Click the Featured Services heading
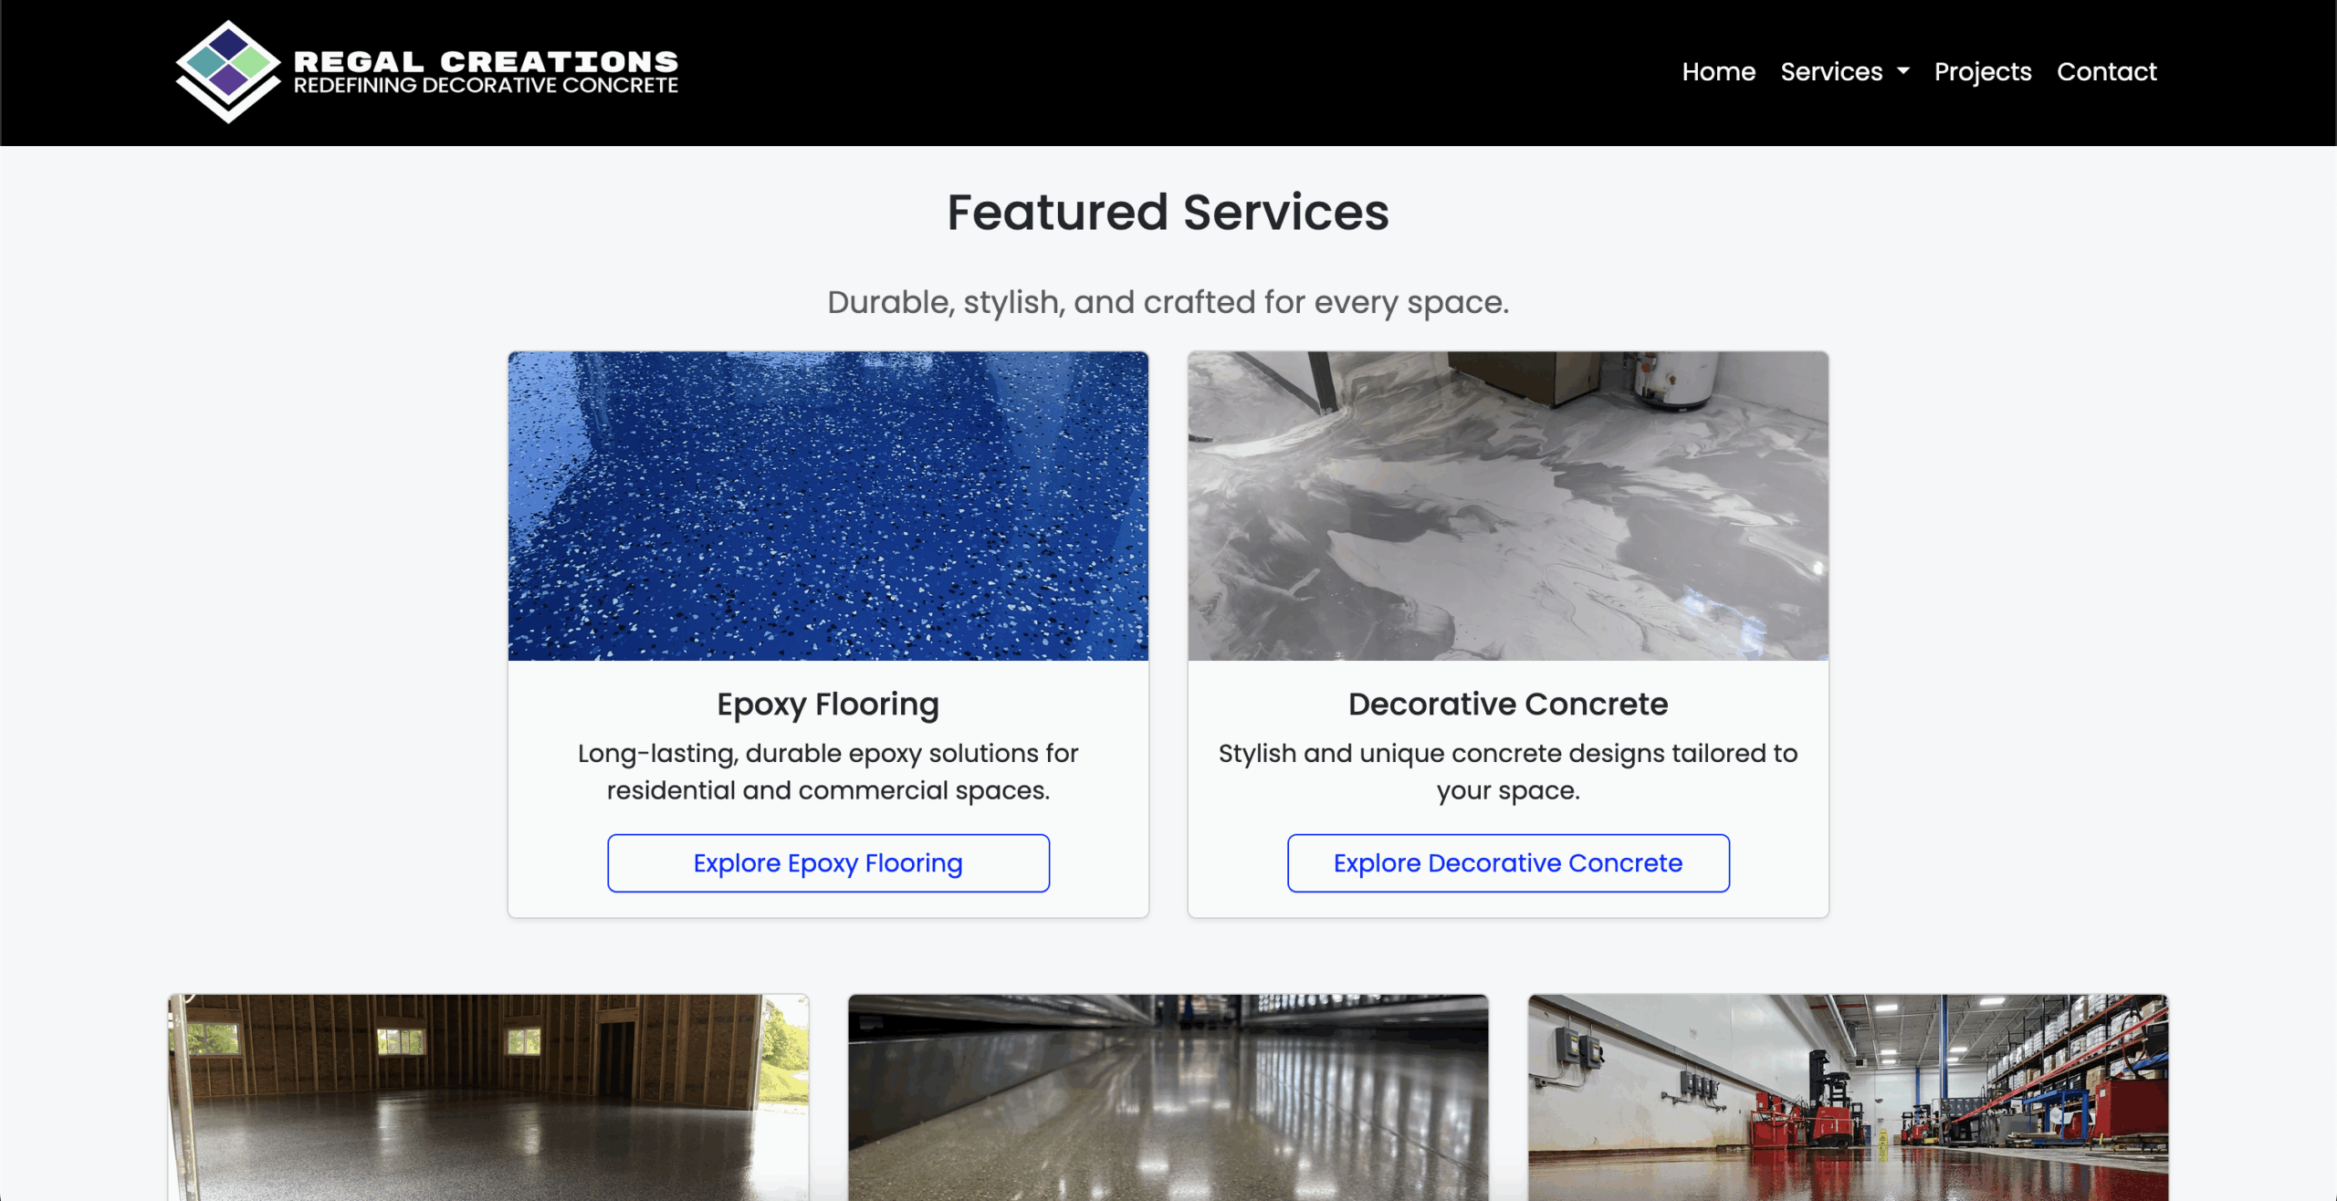 coord(1168,212)
